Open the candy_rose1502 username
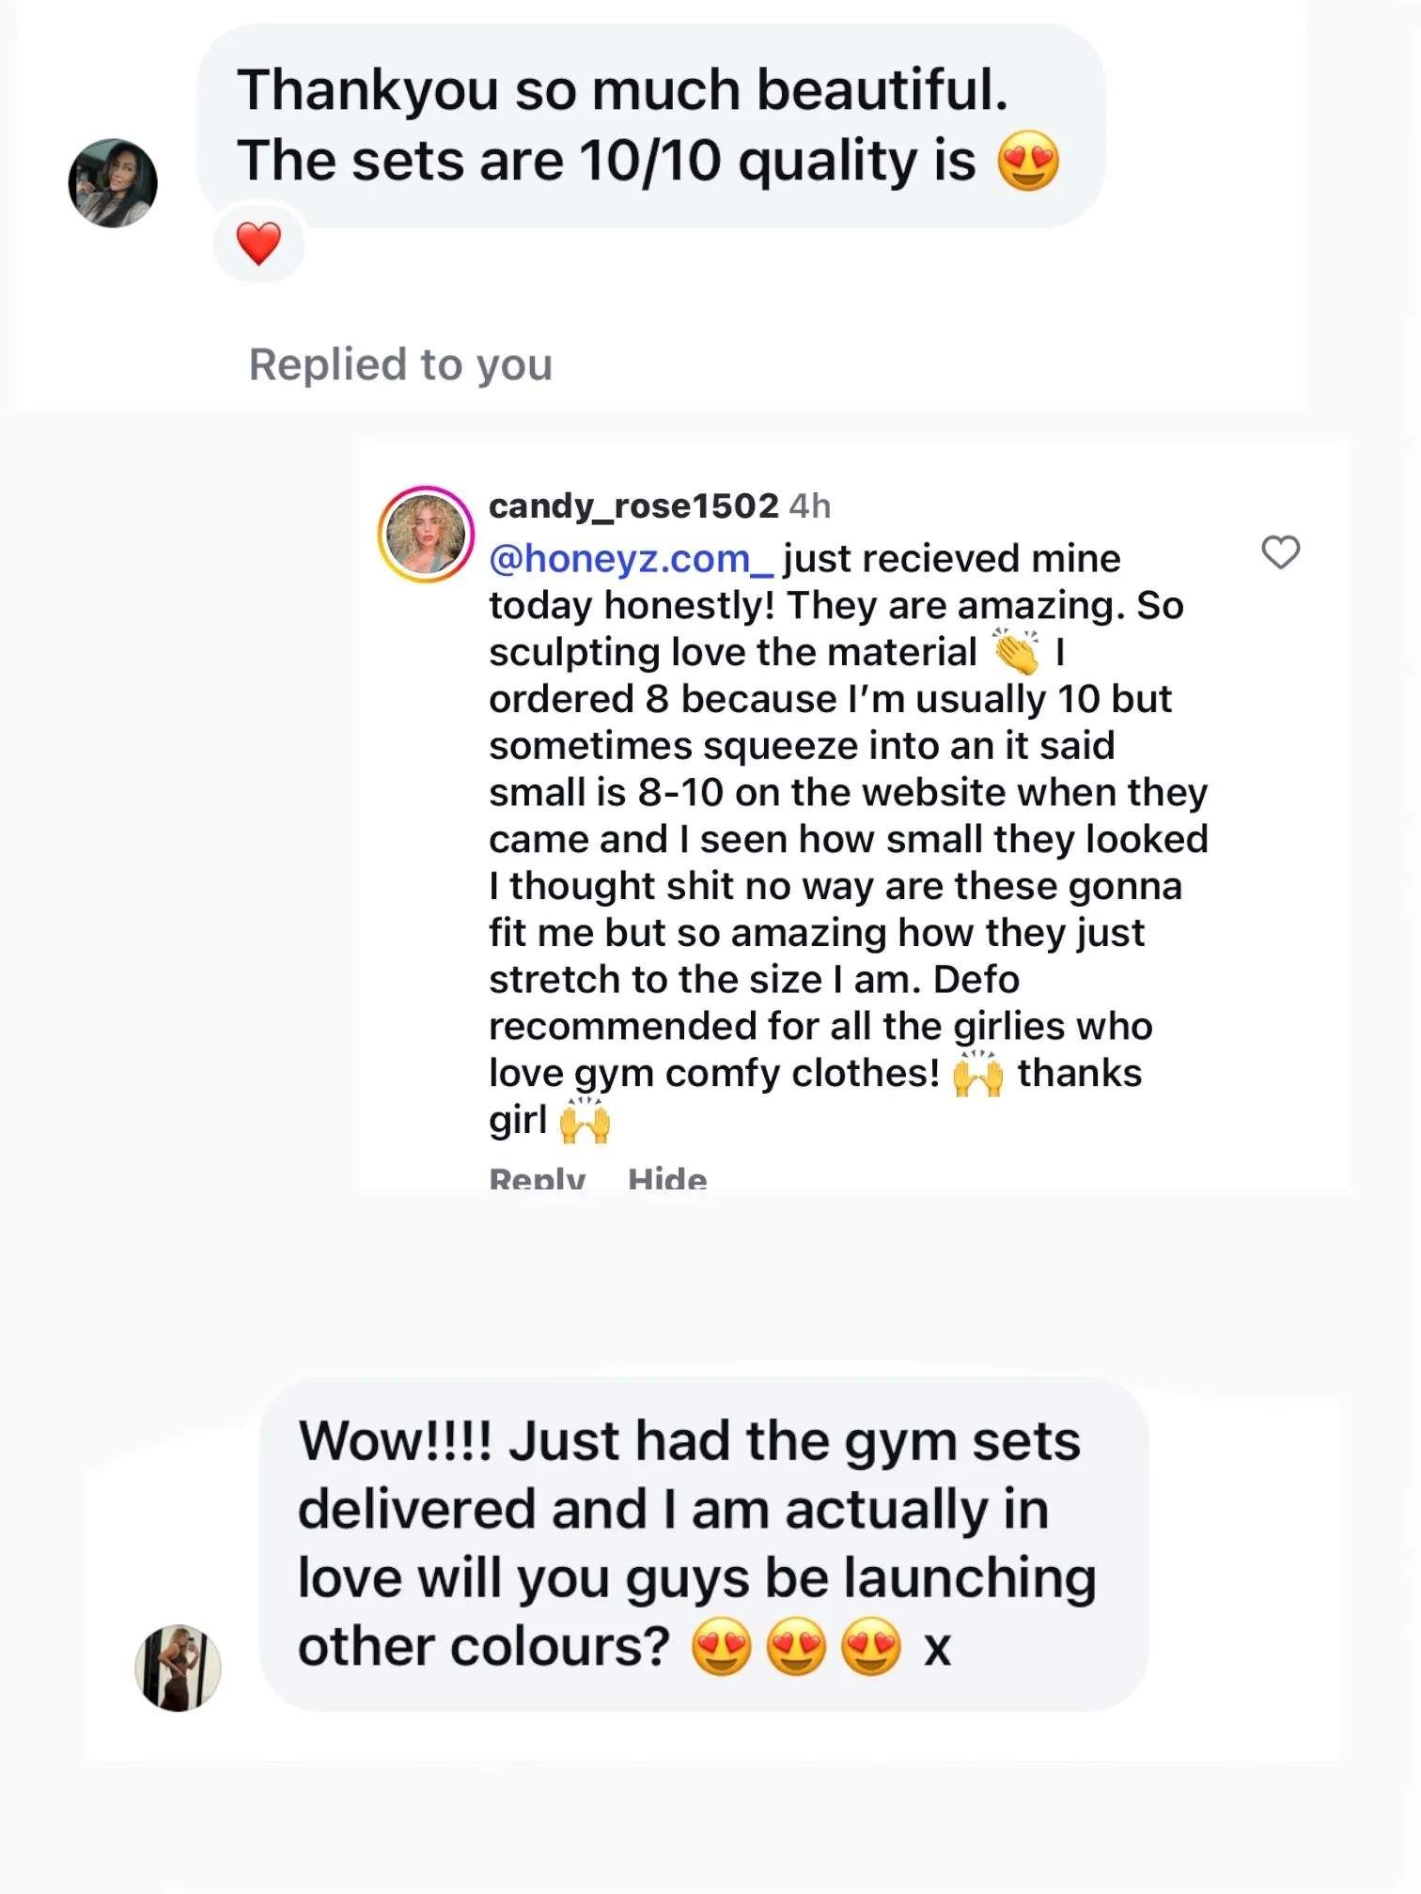This screenshot has height=1894, width=1421. [x=633, y=506]
